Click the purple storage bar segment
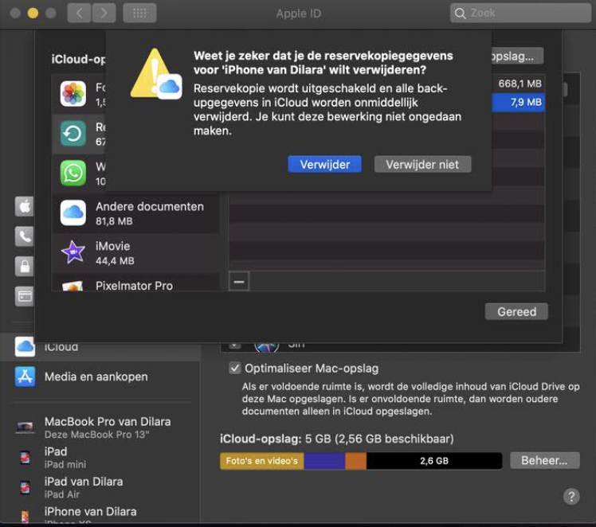Image resolution: width=596 pixels, height=527 pixels. pos(324,461)
